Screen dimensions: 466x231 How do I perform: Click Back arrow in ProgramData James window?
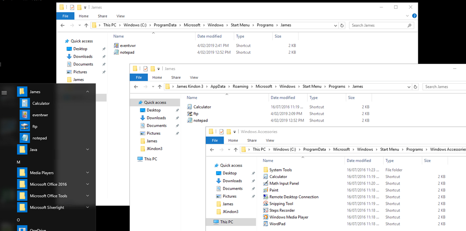point(62,25)
